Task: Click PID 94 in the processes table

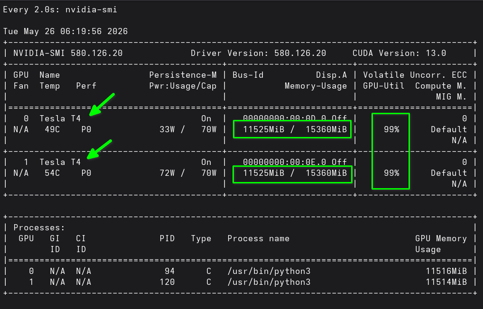Action: click(x=170, y=271)
